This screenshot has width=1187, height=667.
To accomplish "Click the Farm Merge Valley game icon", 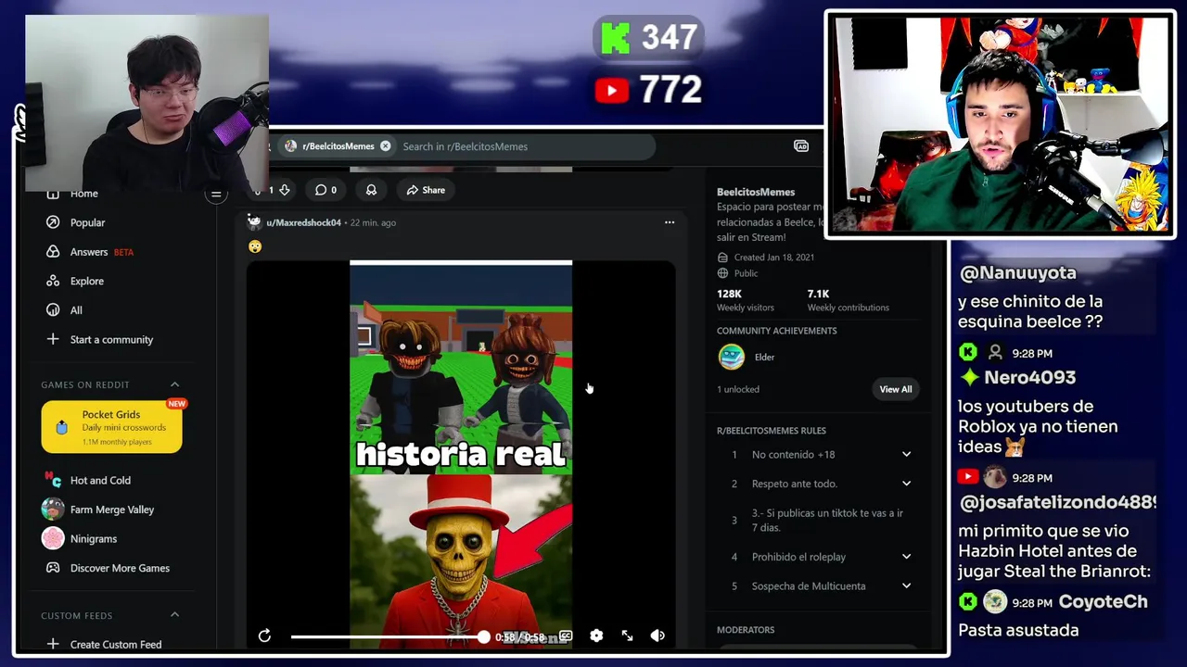I will coord(53,510).
